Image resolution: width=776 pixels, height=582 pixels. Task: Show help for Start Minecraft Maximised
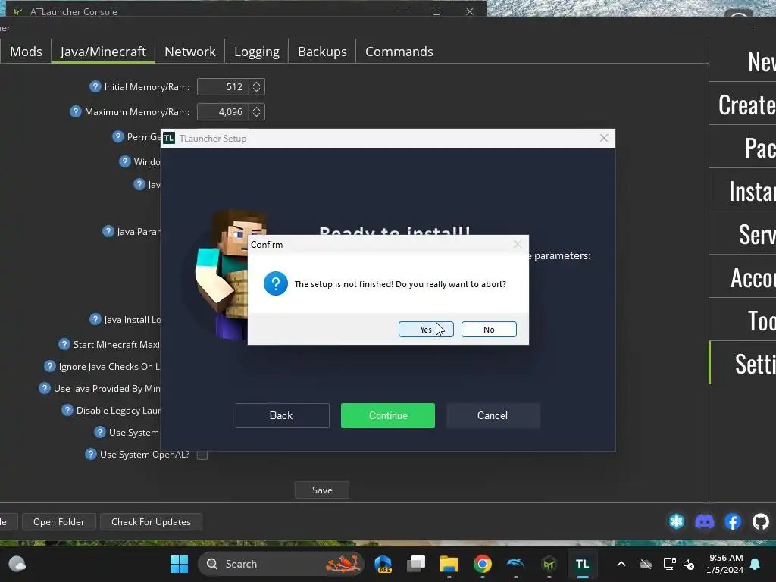[64, 344]
